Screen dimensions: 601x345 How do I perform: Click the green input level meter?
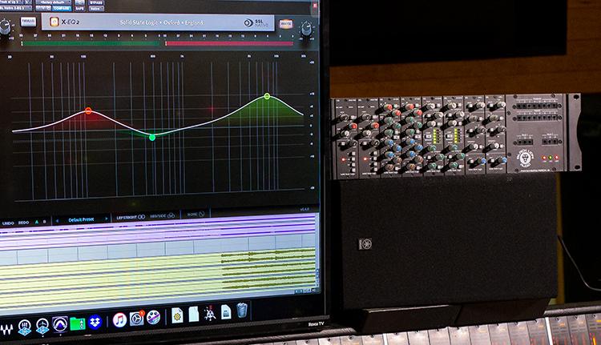point(91,44)
